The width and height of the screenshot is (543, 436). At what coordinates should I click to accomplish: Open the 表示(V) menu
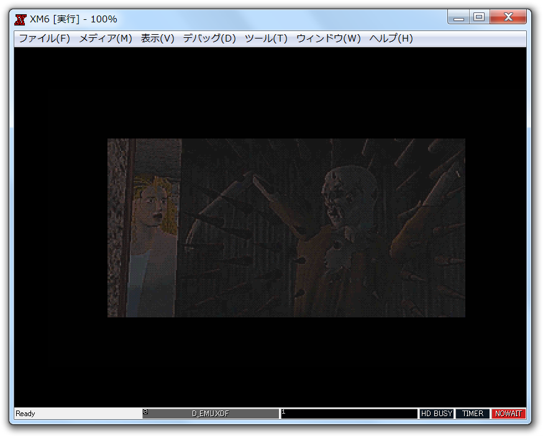click(x=158, y=38)
